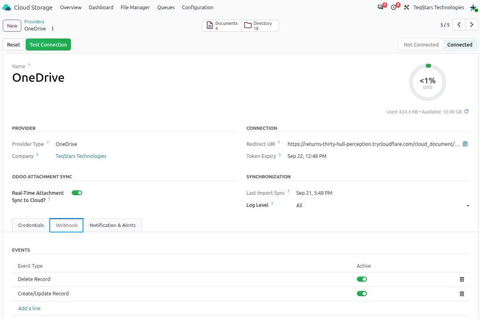Open the Dashboard menu

coord(101,7)
